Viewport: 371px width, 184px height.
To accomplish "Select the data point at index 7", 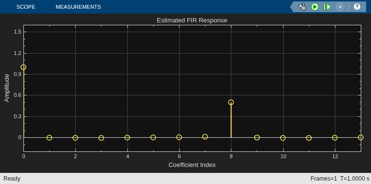I will pyautogui.click(x=205, y=137).
